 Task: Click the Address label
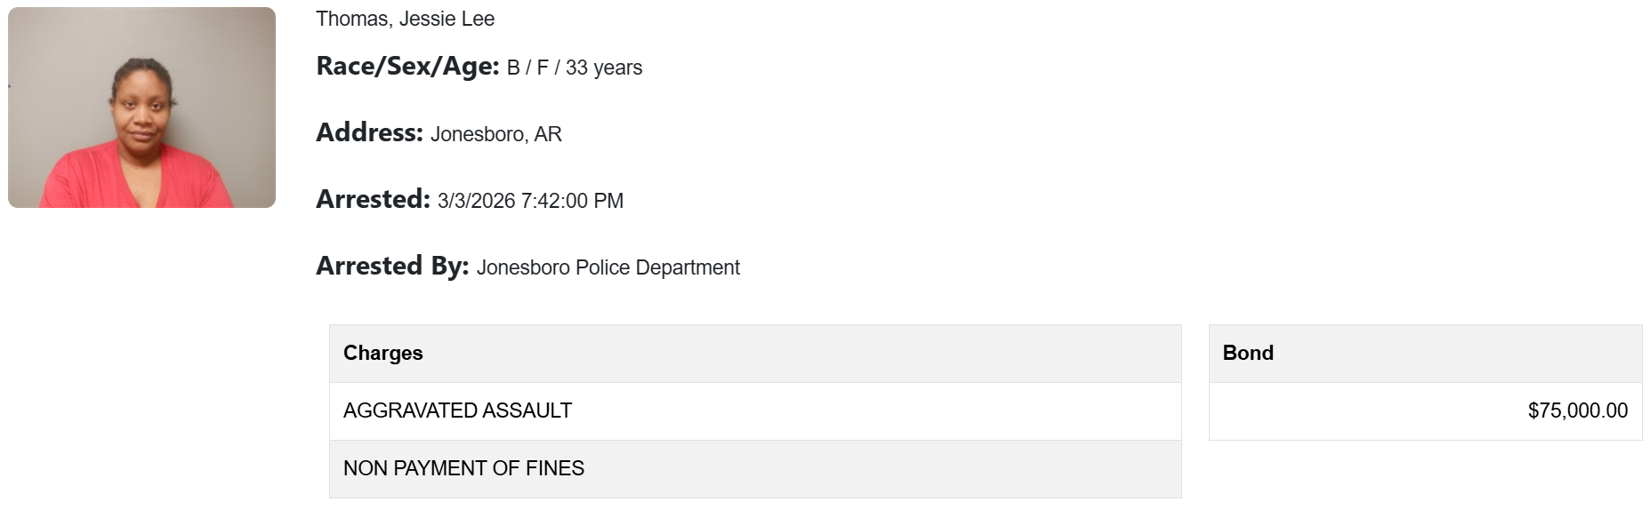point(369,133)
